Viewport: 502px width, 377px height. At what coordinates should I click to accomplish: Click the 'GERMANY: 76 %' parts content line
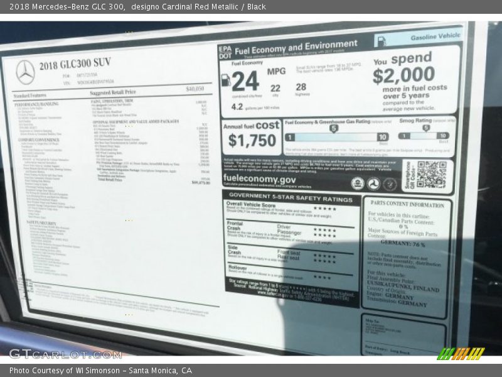[x=403, y=243]
